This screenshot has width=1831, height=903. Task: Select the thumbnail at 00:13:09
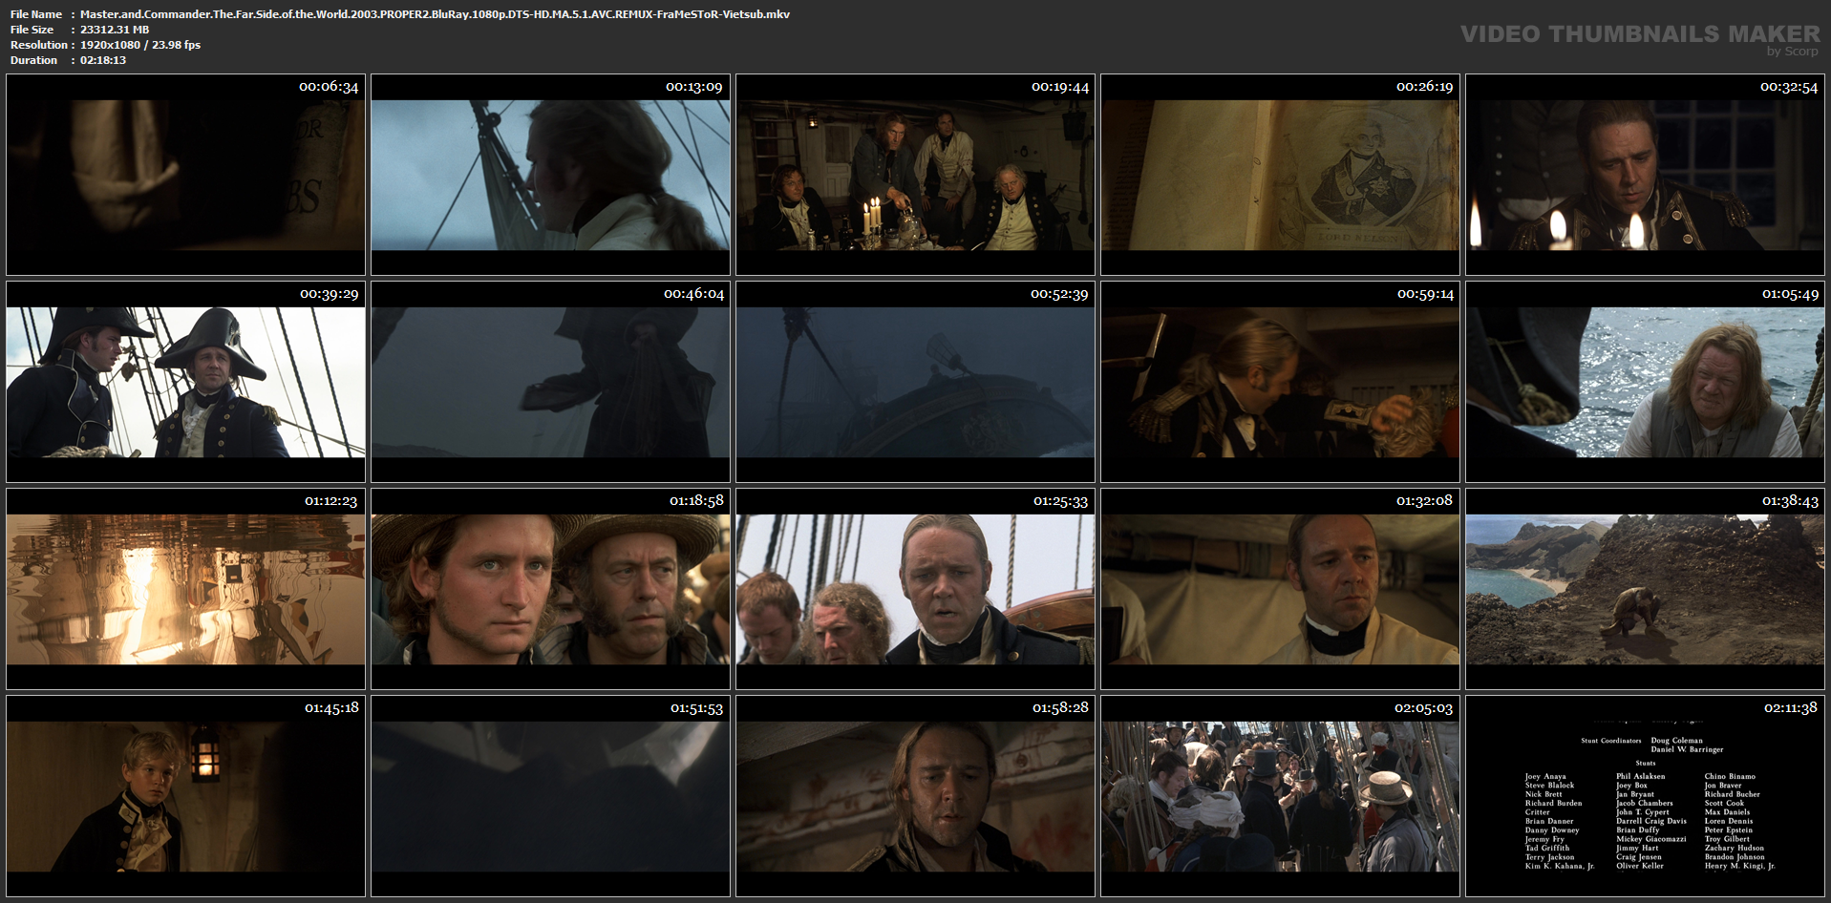pos(550,175)
